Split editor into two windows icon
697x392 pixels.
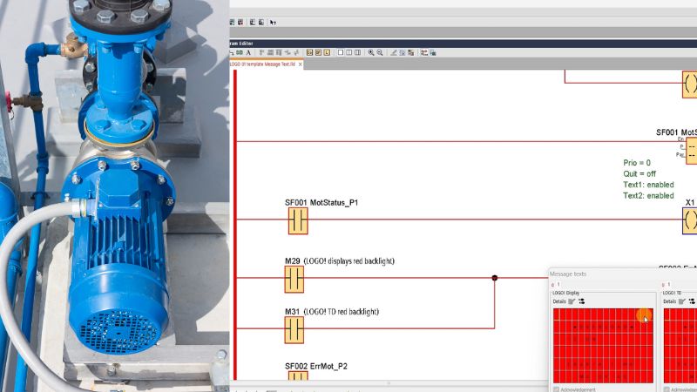349,52
